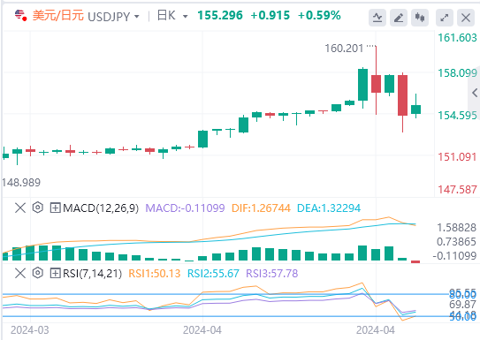This screenshot has width=480, height=340.
Task: Click the change value +0.915
Action: [x=270, y=15]
